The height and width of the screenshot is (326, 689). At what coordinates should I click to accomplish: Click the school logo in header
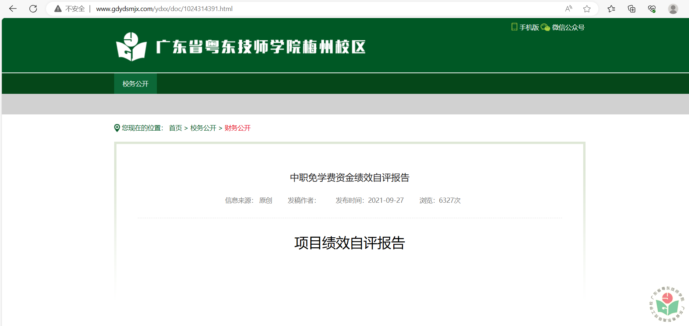tap(131, 47)
